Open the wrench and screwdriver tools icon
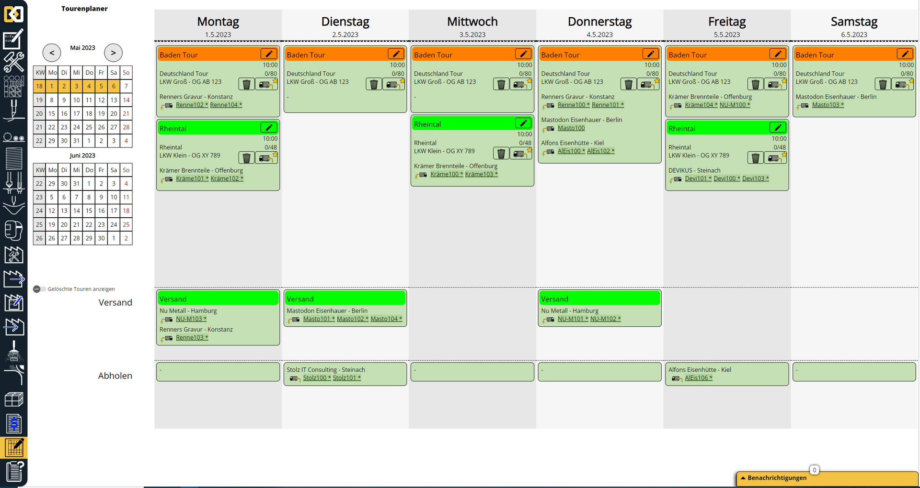The width and height of the screenshot is (920, 488). point(13,62)
